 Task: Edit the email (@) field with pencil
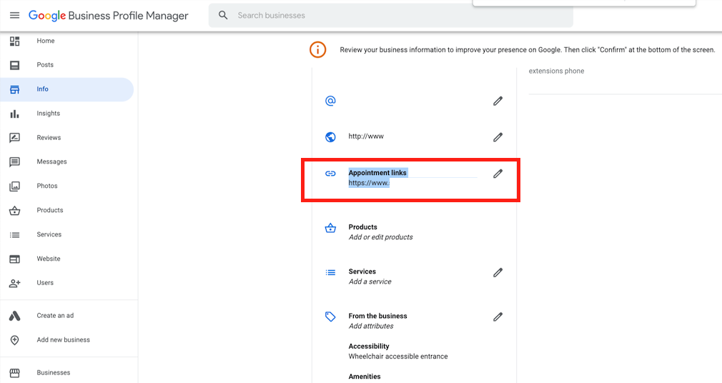coord(498,101)
